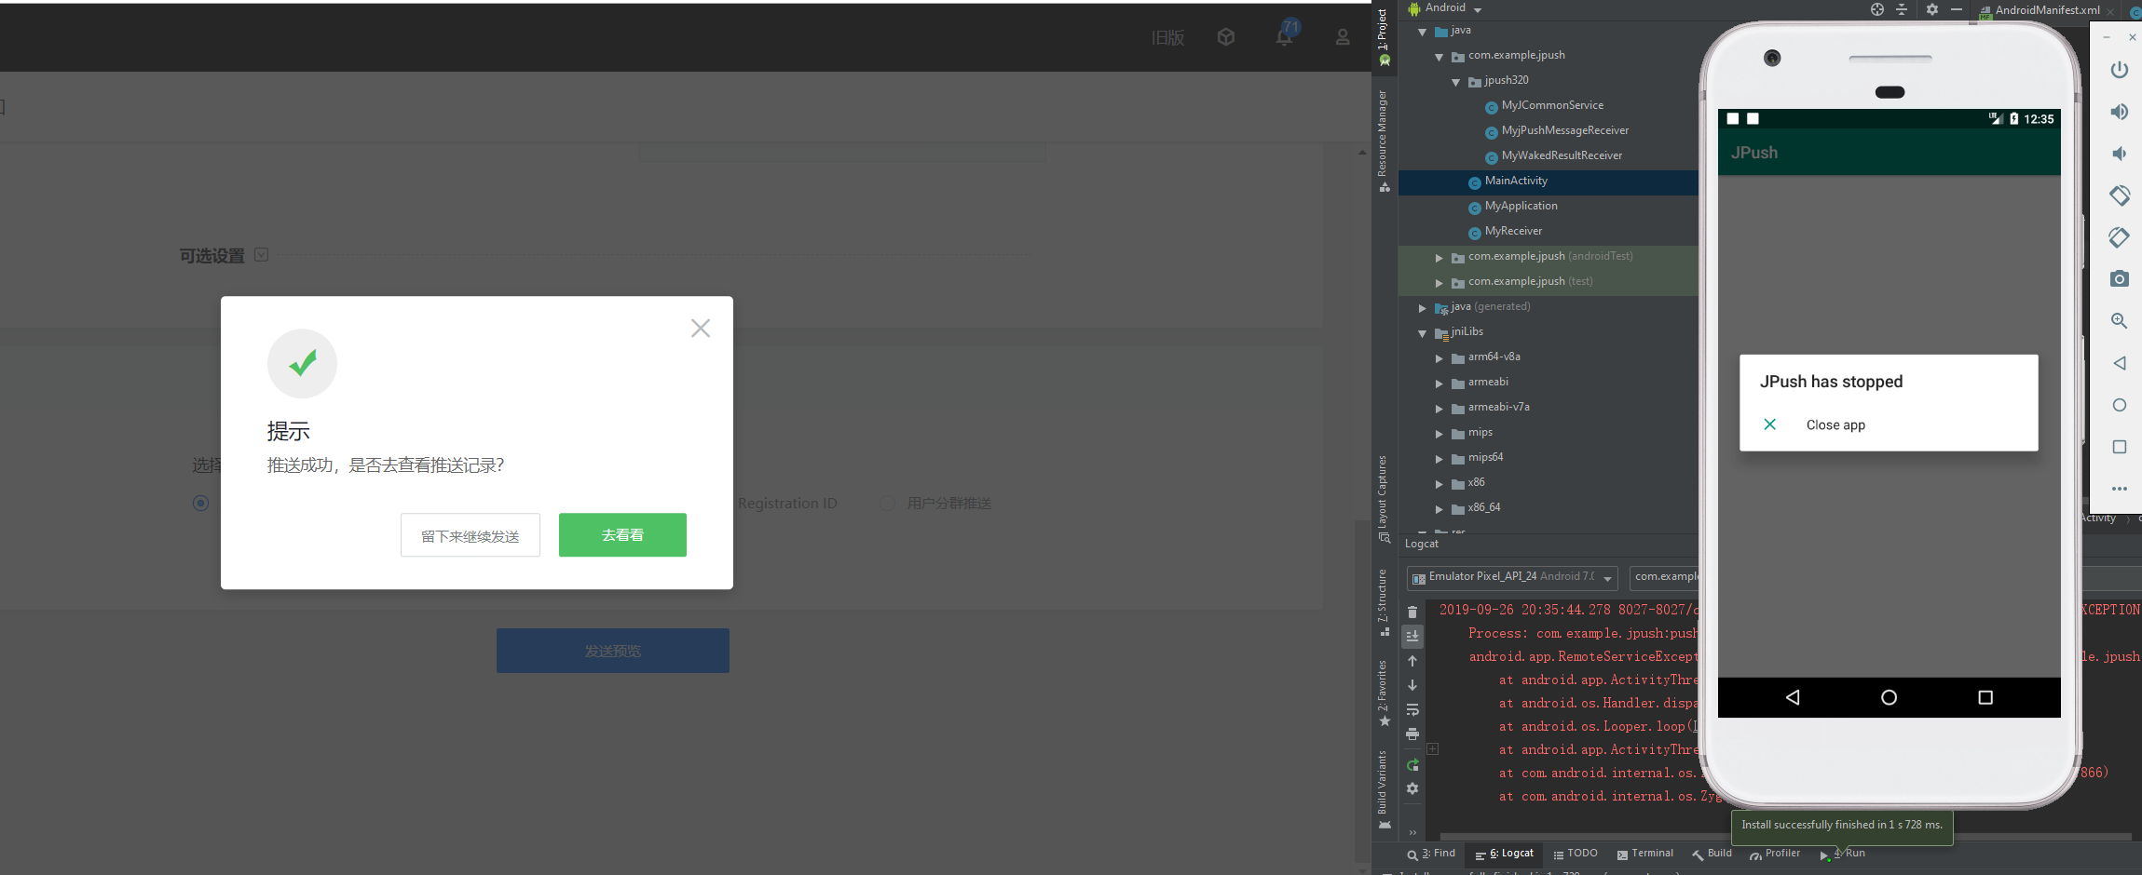Tap the phone's on-screen Back navigation button
The image size is (2142, 875).
(1793, 697)
